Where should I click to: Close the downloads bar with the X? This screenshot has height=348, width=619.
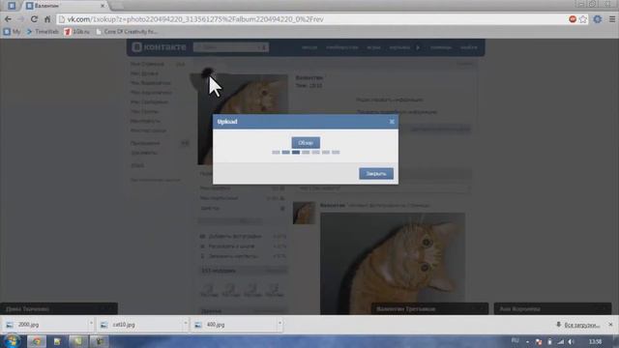coord(610,325)
